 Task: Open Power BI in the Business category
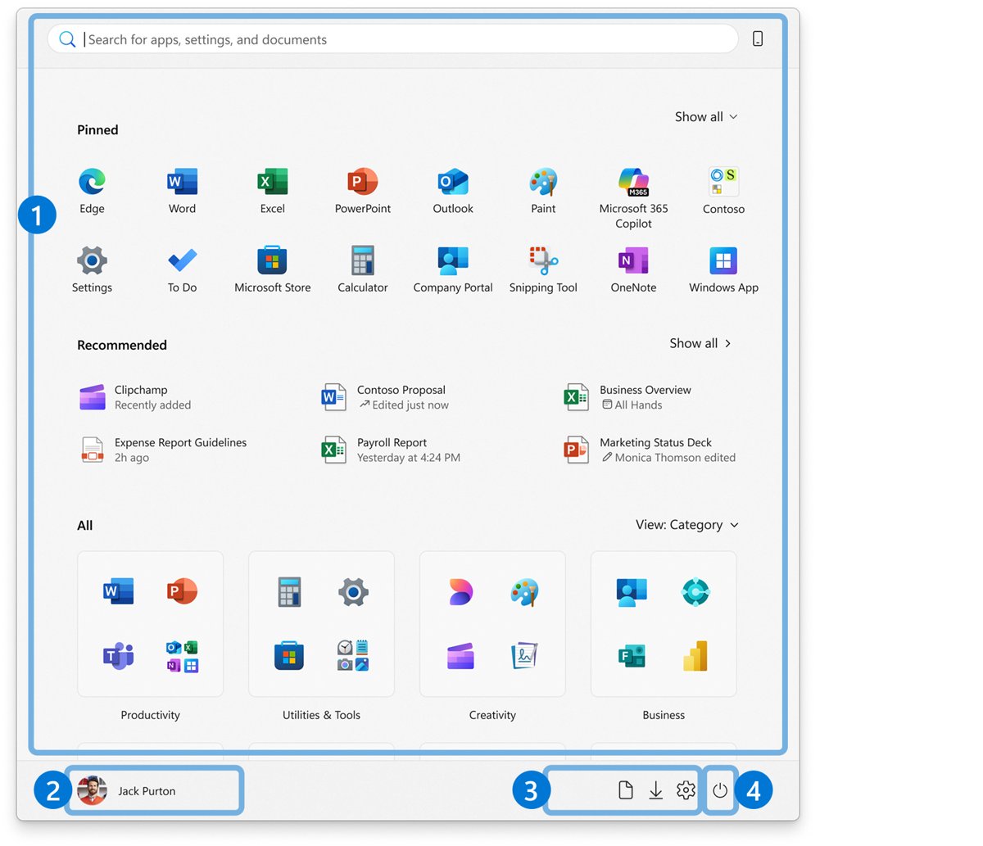tap(695, 656)
